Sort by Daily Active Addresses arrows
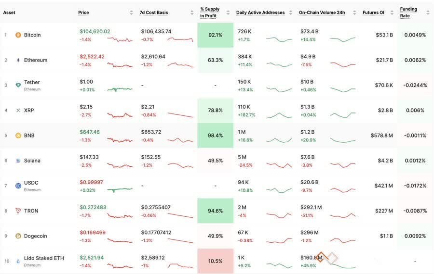The width and height of the screenshot is (434, 274). [291, 12]
